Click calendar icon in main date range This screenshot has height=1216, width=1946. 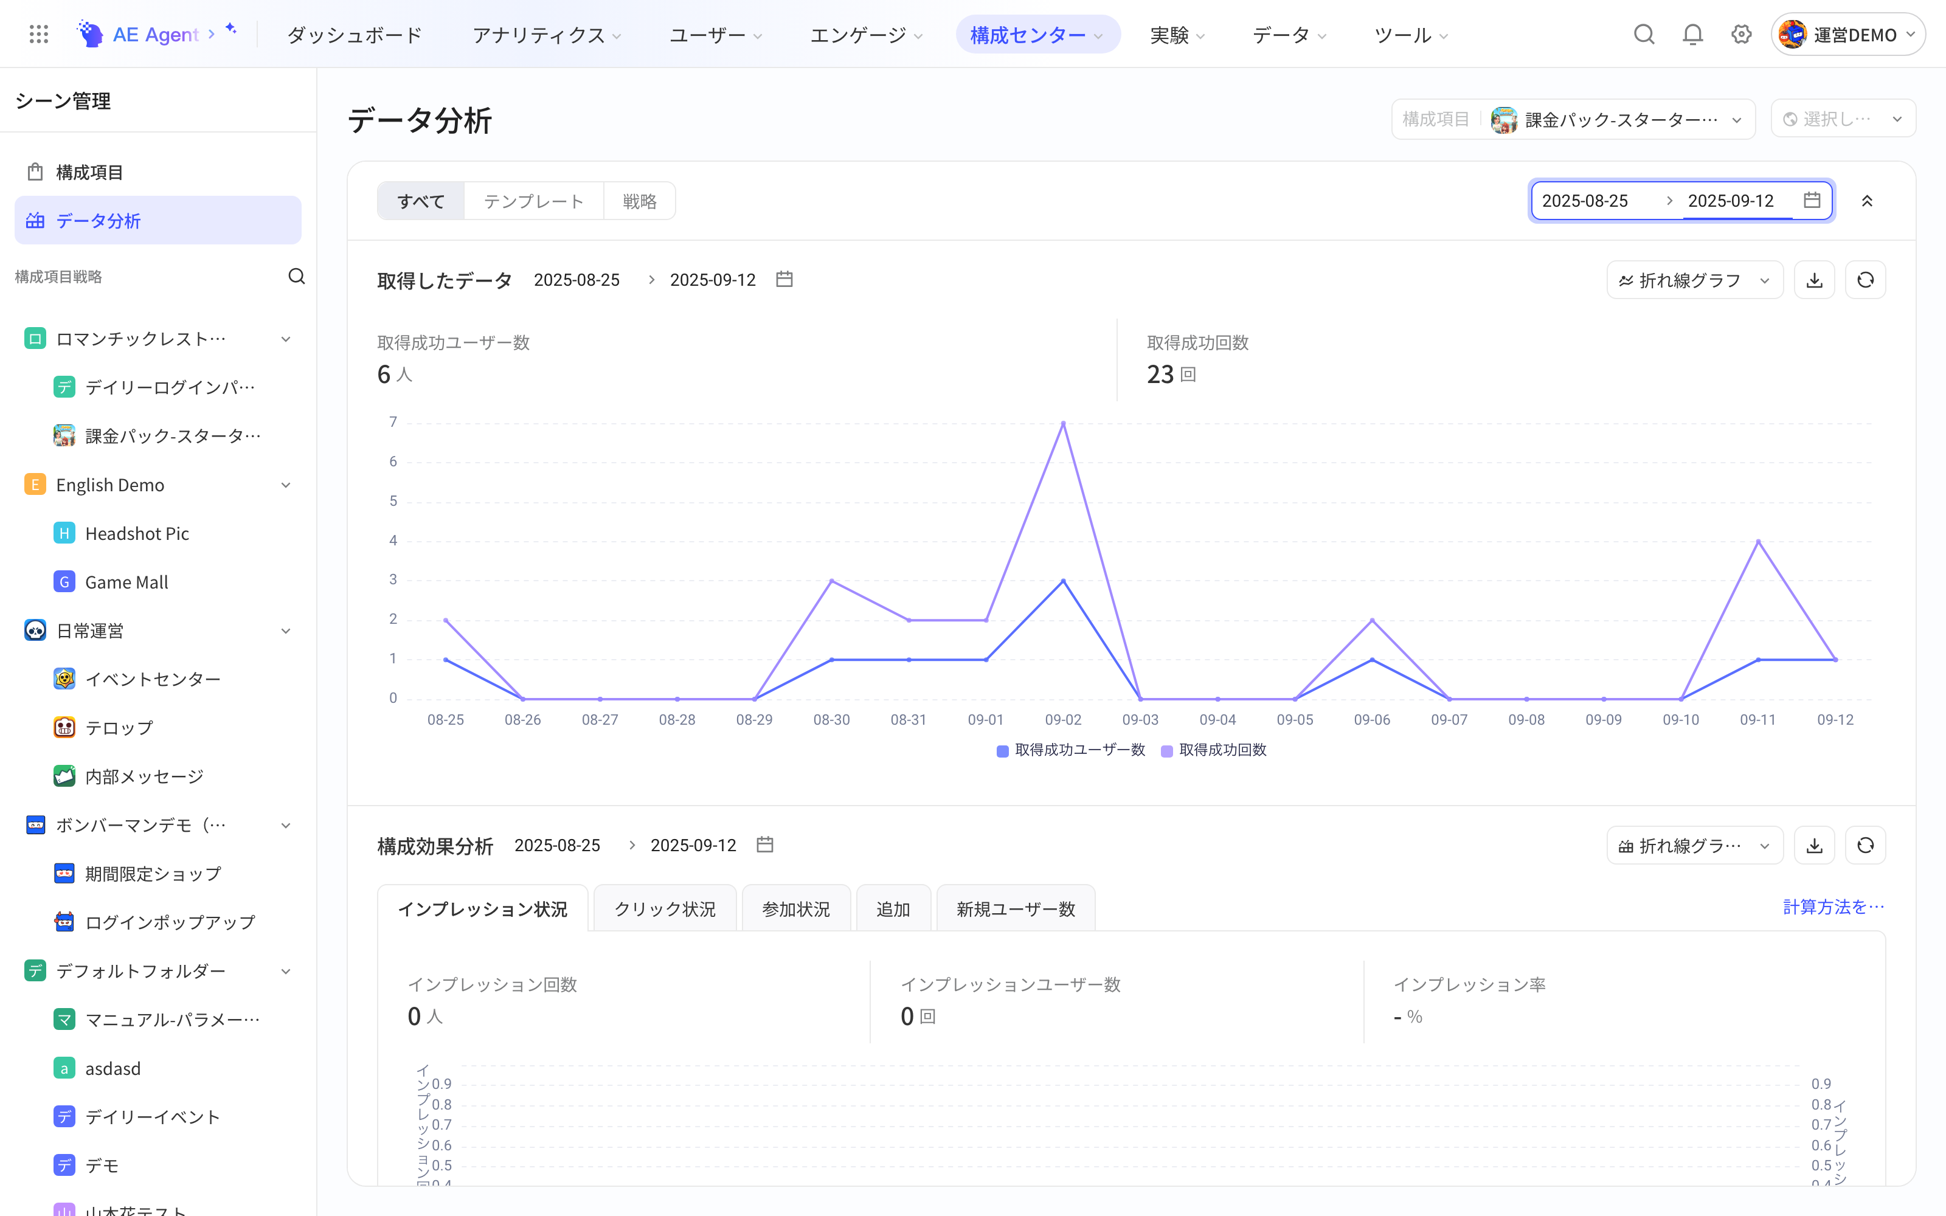(x=1812, y=200)
